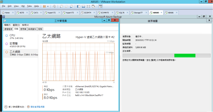
Task: Open the power options dropdown arrow
Action: point(48,6)
